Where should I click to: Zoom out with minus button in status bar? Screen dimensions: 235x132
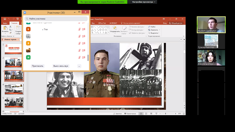click(160, 114)
